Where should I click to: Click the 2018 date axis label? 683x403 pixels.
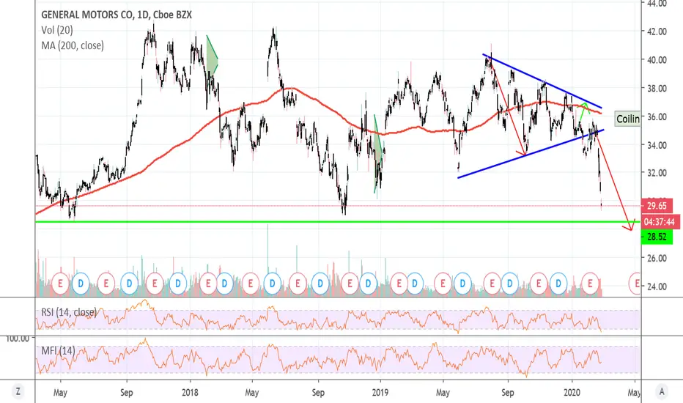(x=190, y=393)
